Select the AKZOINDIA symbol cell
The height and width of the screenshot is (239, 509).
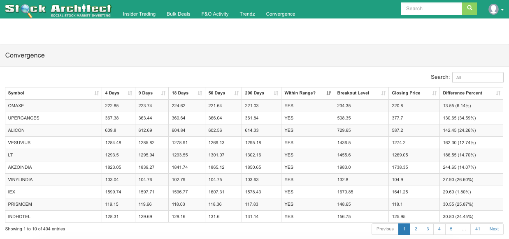coord(53,167)
